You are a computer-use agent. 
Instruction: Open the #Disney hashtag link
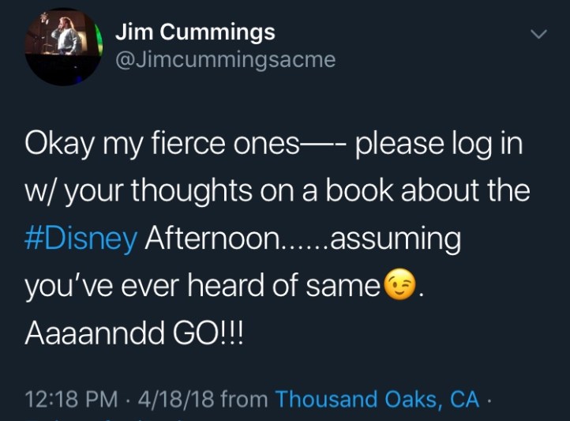(81, 239)
